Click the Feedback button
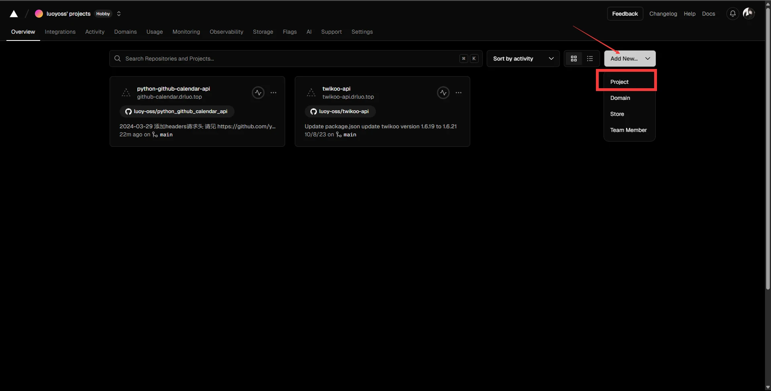771x391 pixels. (x=625, y=14)
